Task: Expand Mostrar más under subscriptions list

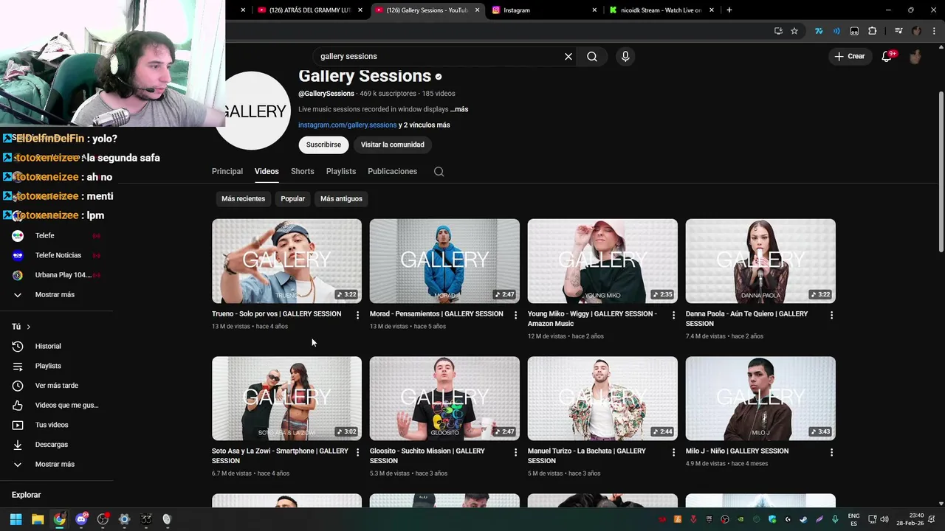Action: click(x=56, y=295)
